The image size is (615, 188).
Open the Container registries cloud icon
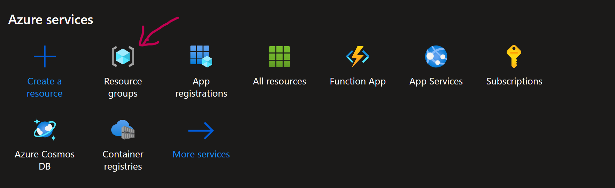(x=123, y=130)
